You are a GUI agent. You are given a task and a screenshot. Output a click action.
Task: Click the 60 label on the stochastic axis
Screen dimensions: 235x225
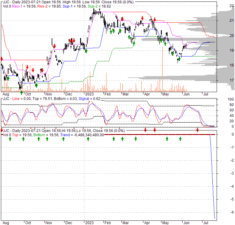(x=232, y=110)
